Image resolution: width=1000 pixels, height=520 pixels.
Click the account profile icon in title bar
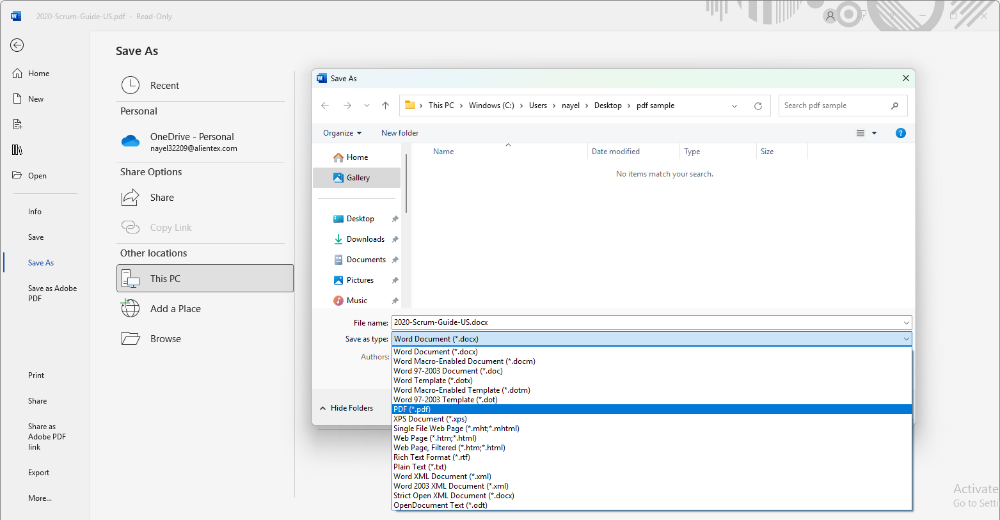click(x=830, y=16)
